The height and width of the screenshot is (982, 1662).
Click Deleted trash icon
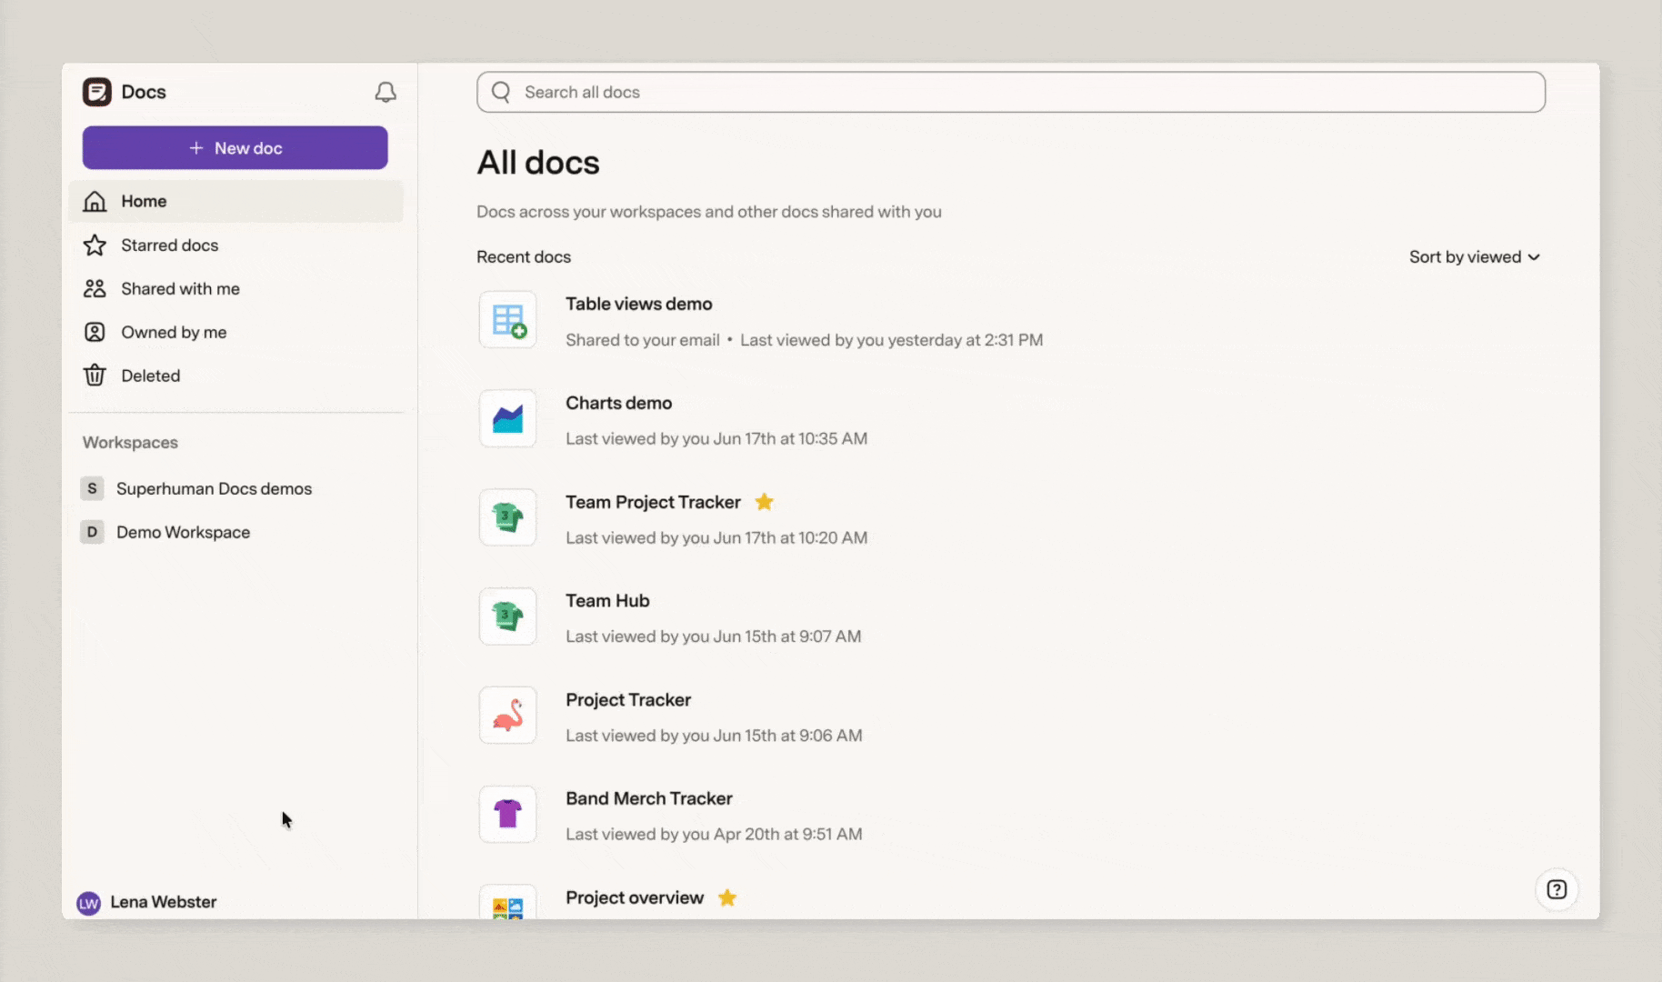(x=95, y=376)
